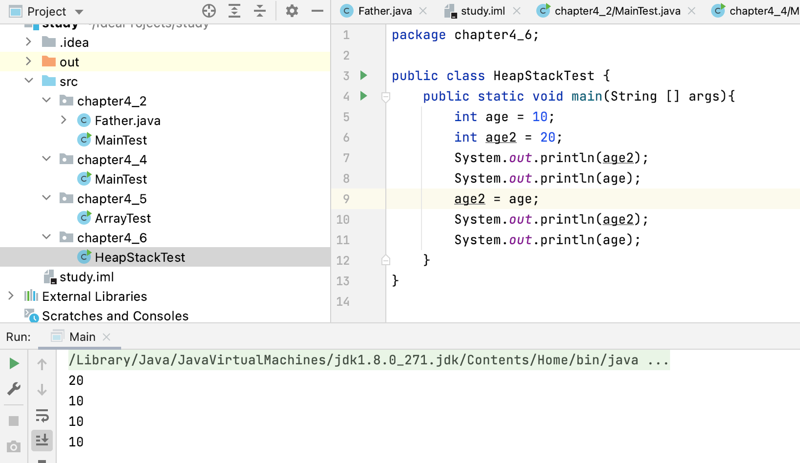Click the Stop process square icon
Image resolution: width=800 pixels, height=463 pixels.
coord(14,421)
